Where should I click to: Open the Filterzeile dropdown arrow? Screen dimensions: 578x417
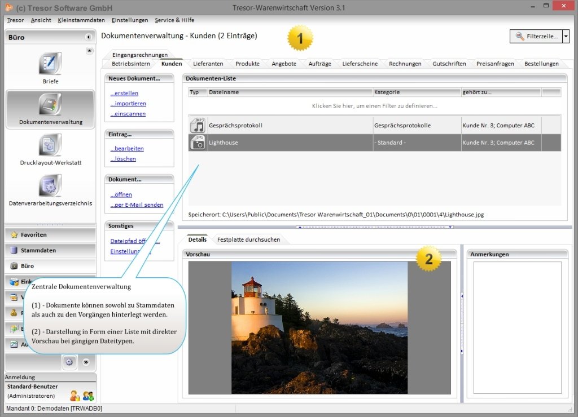(566, 36)
